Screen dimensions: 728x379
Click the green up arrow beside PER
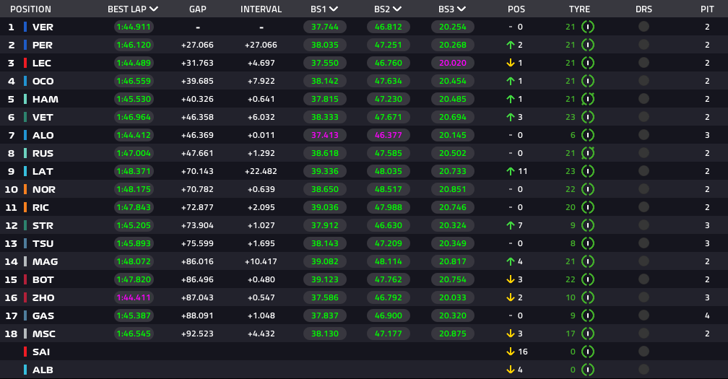click(511, 45)
